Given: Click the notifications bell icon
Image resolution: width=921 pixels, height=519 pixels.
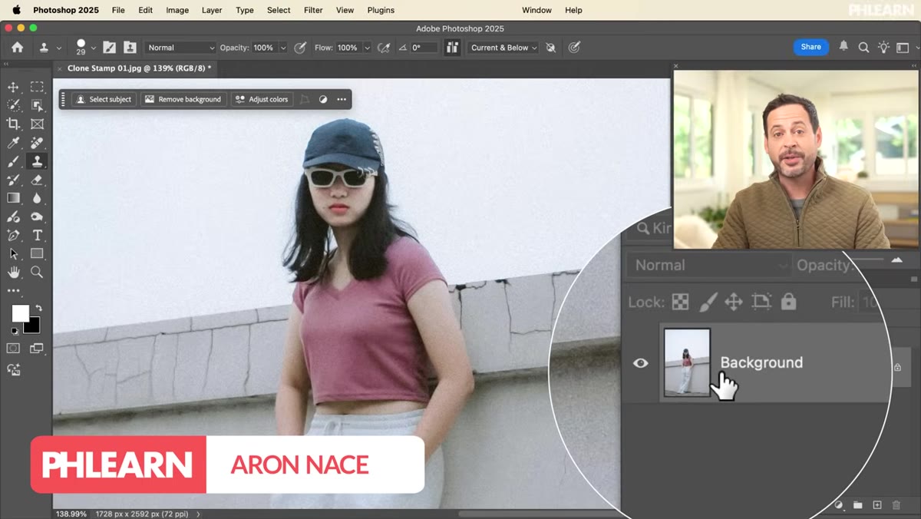Looking at the screenshot, I should click(843, 47).
